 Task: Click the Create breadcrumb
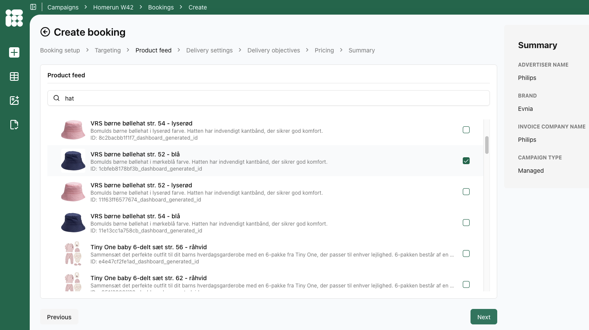coord(198,7)
